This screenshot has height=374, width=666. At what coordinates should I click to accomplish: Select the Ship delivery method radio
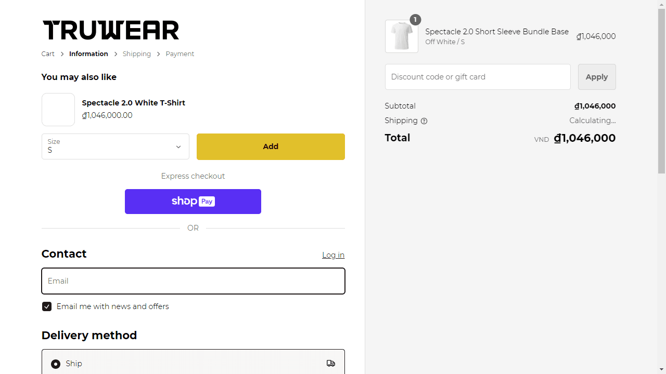pos(56,364)
